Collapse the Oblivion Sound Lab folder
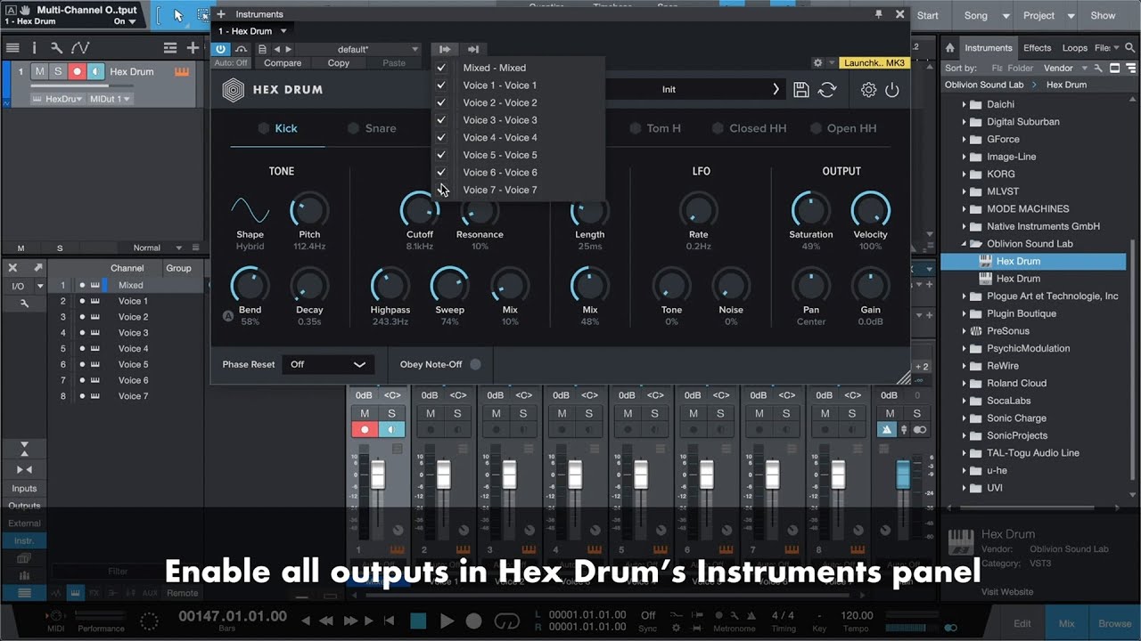This screenshot has height=641, width=1141. coord(964,244)
